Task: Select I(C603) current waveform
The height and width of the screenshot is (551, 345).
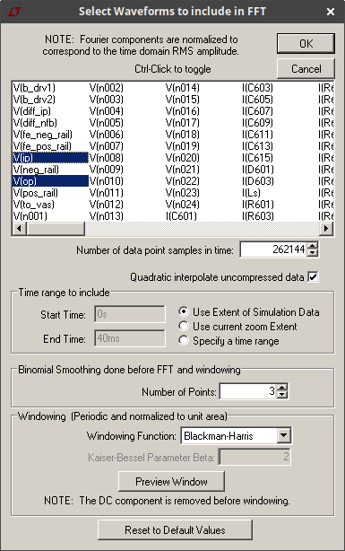Action: tap(257, 88)
